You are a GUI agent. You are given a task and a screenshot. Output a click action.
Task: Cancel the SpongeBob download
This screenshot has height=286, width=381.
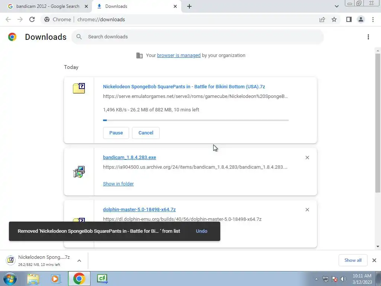146,133
